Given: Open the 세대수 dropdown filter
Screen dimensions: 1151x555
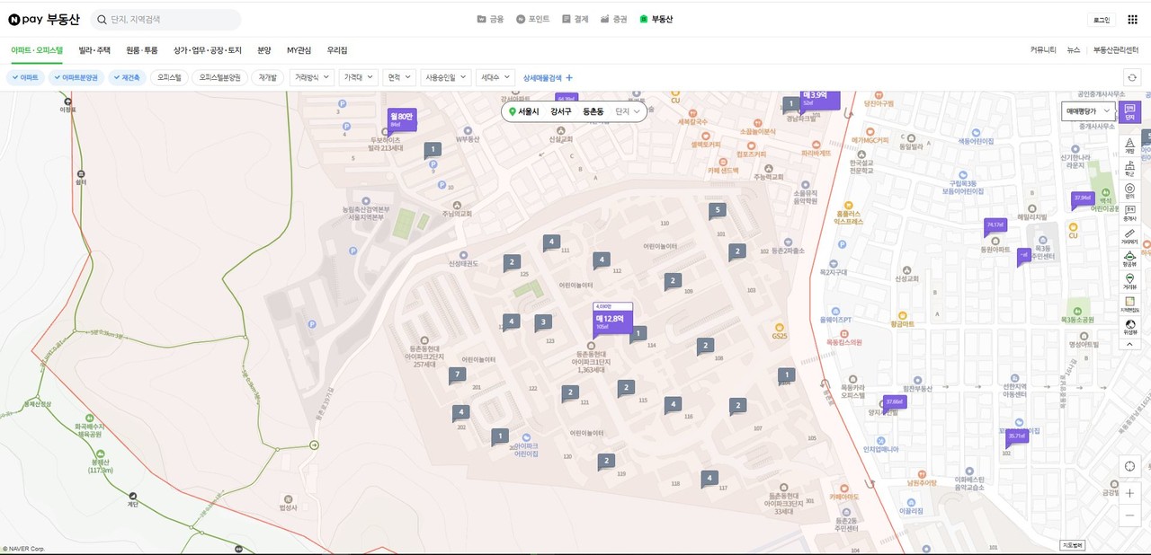Looking at the screenshot, I should tap(495, 78).
